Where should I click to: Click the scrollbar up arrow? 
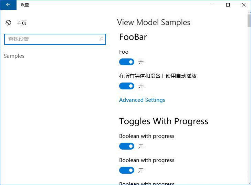(249, 12)
